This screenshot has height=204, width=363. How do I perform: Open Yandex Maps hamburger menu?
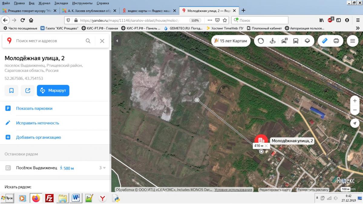tap(352, 41)
